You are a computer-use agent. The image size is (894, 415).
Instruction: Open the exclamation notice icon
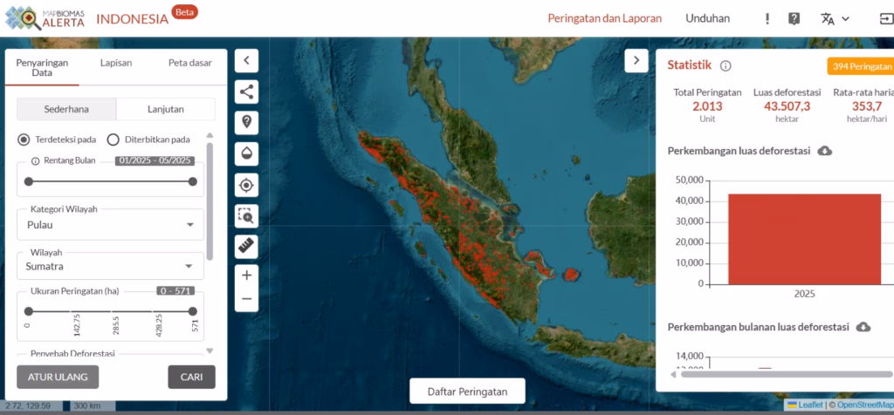[x=767, y=18]
